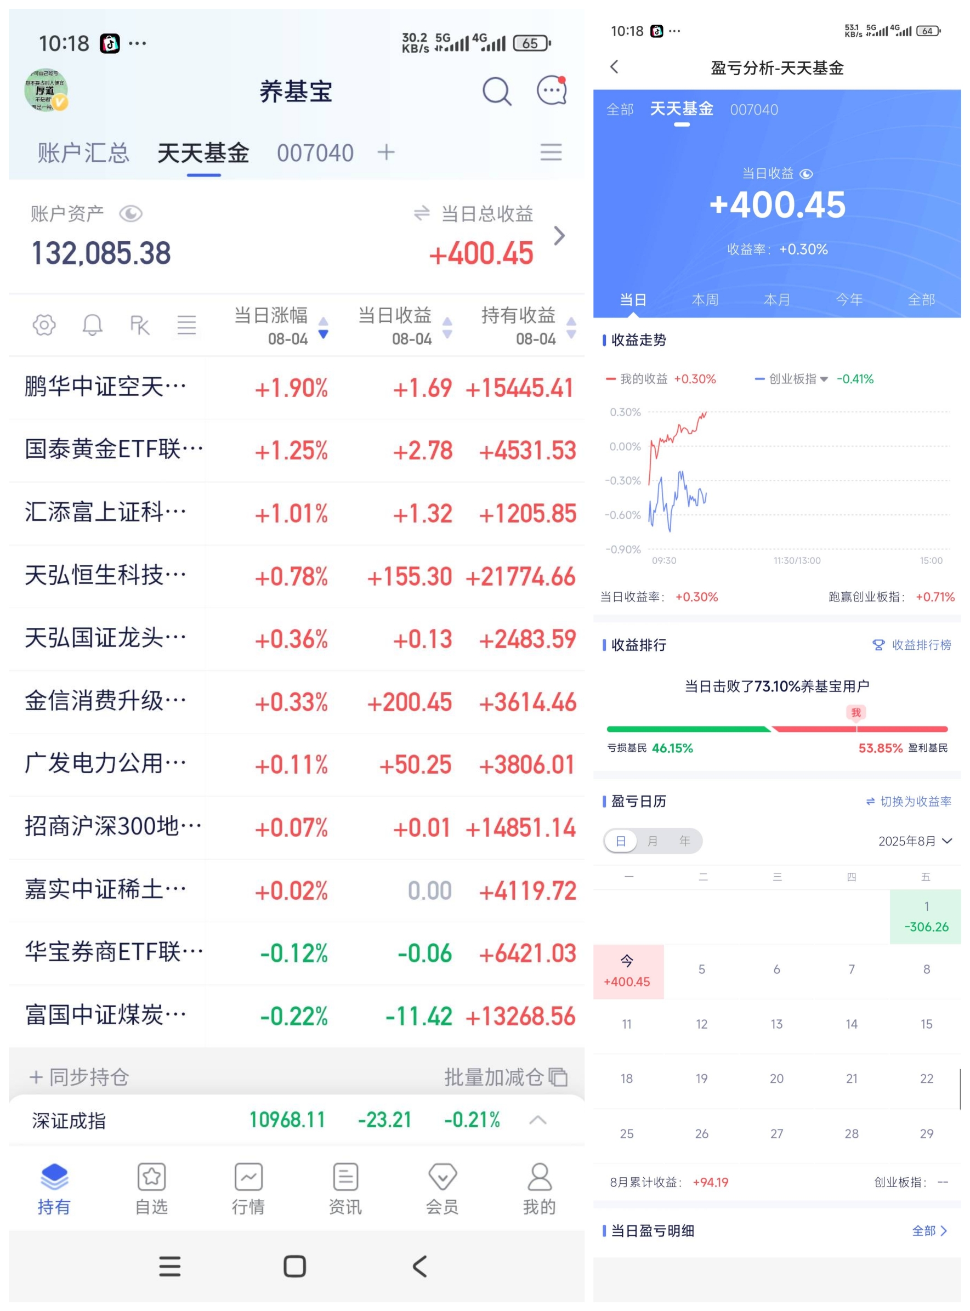The height and width of the screenshot is (1311, 970).
Task: Open 国泰黄金ETF联 fund row
Action: point(297,450)
